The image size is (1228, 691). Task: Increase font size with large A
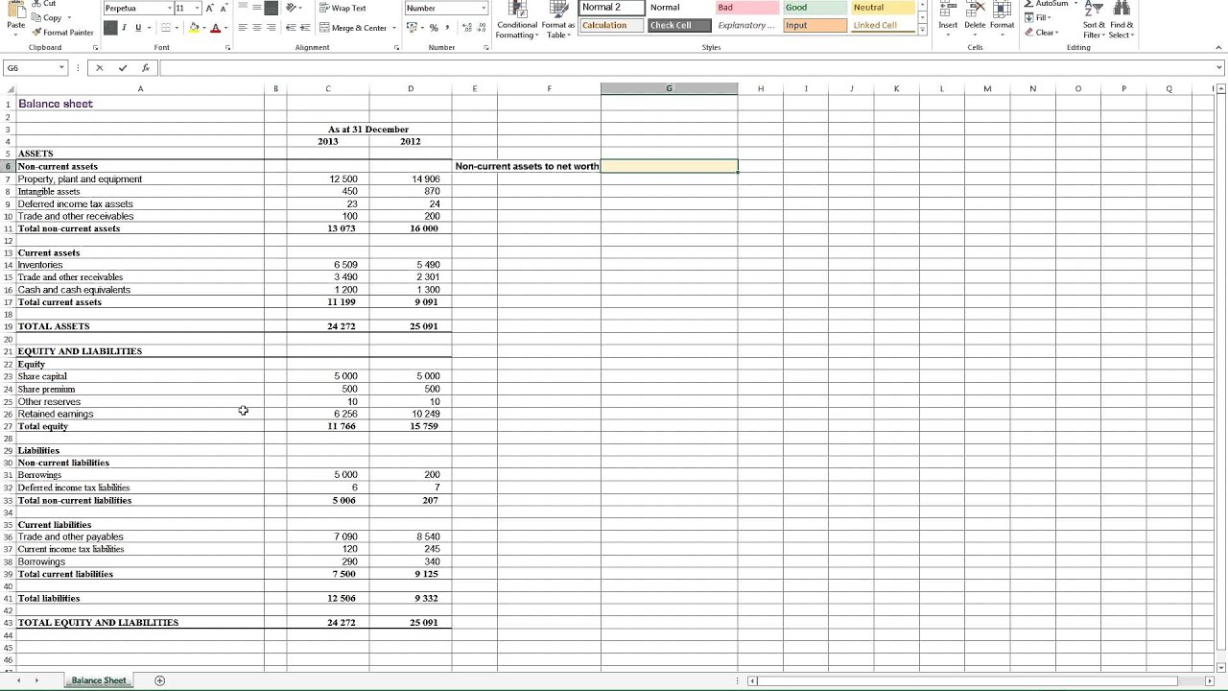coord(209,8)
